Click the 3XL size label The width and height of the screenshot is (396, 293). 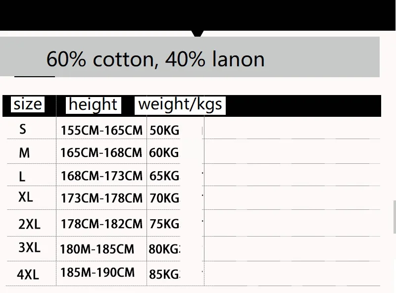point(29,247)
